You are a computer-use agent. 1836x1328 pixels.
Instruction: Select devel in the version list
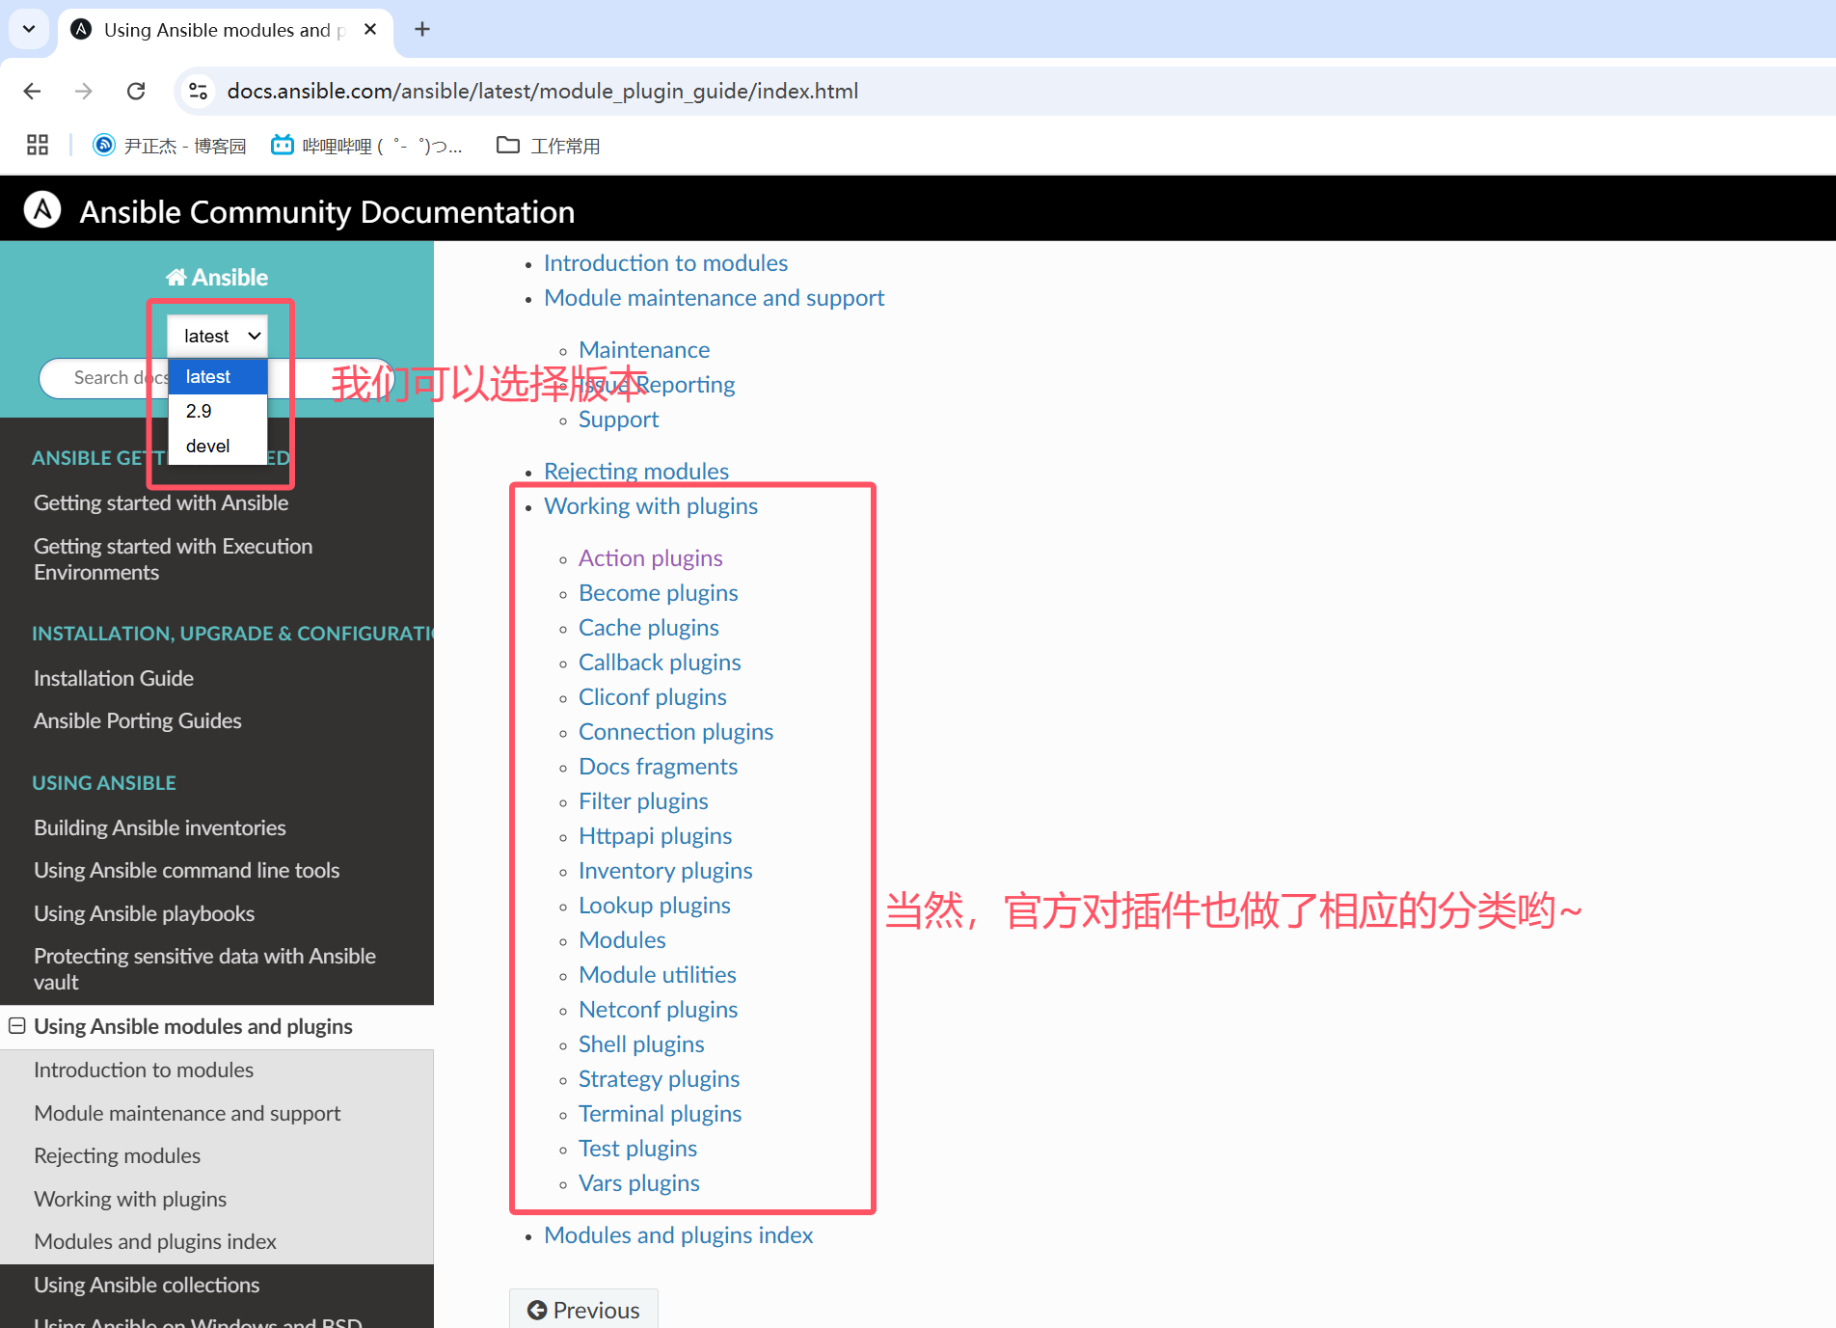[x=218, y=446]
